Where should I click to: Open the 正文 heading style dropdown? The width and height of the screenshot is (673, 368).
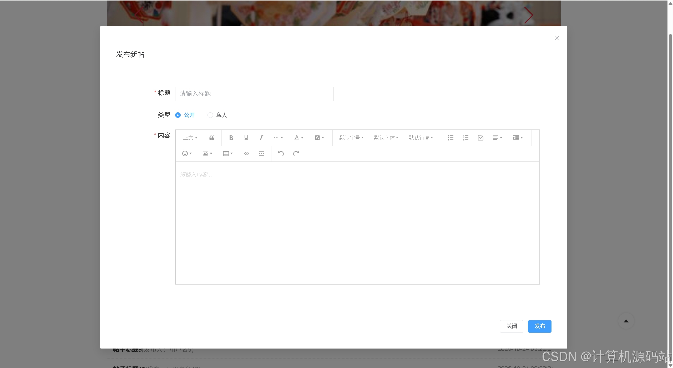pos(190,138)
